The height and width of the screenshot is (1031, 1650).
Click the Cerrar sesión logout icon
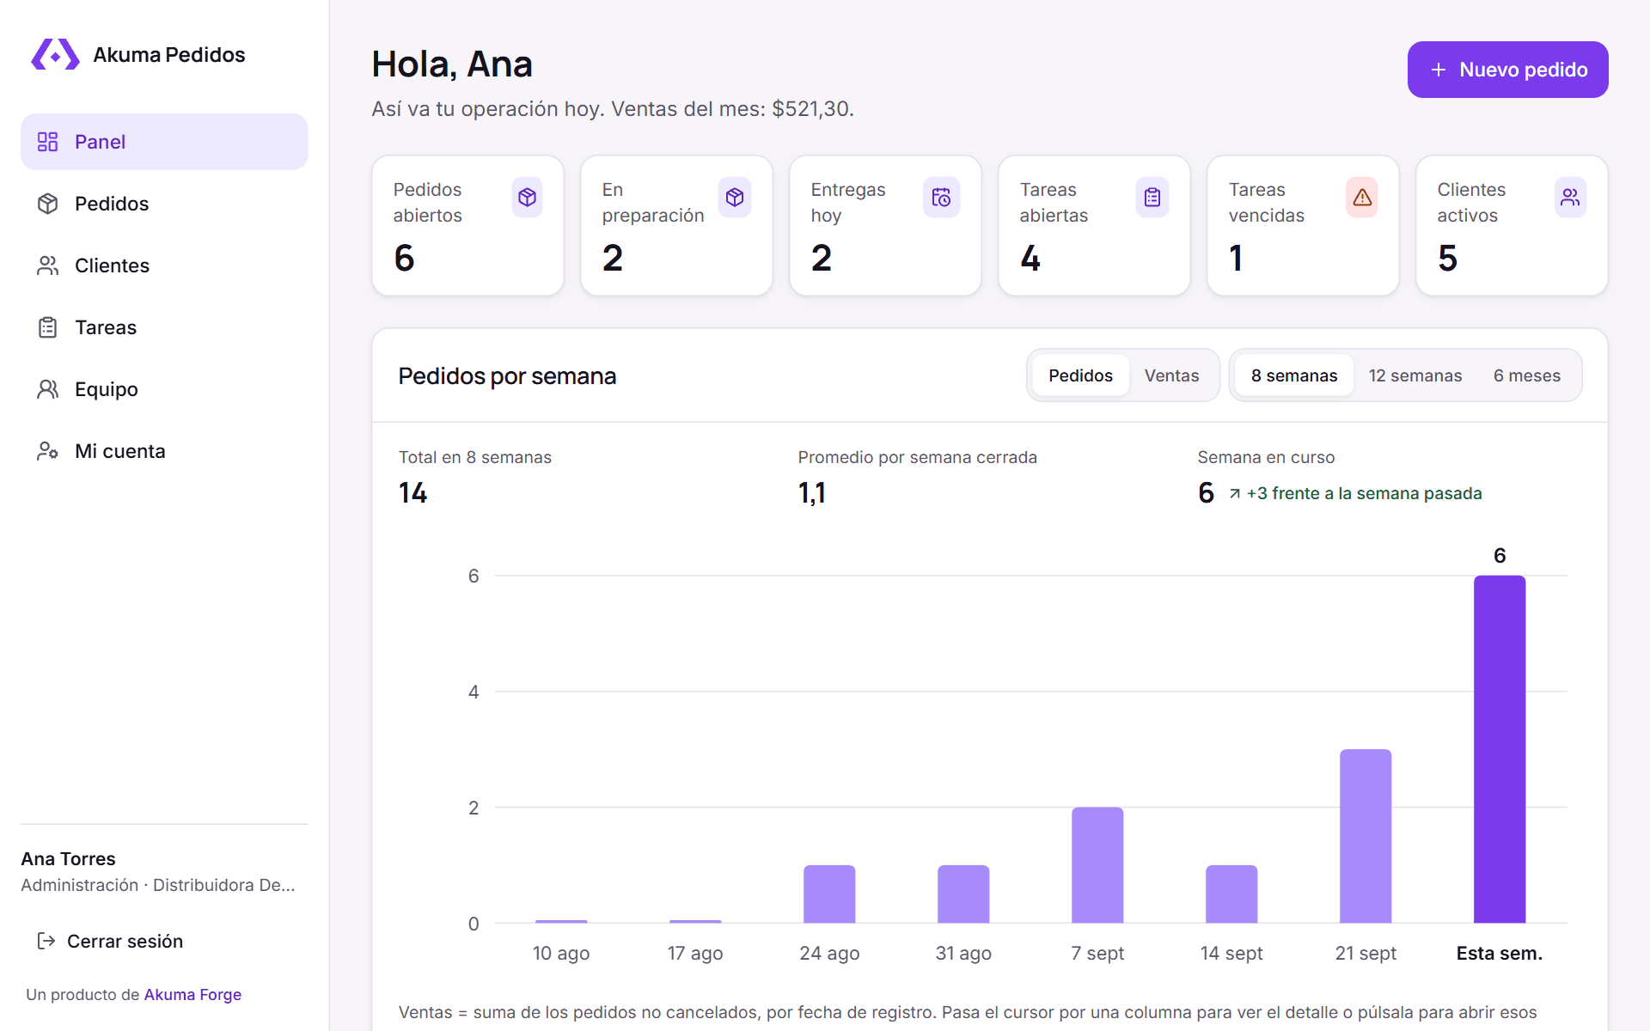coord(46,941)
